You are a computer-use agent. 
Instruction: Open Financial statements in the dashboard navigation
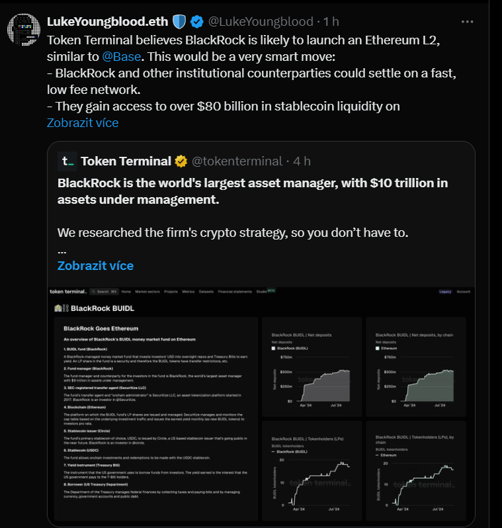click(x=233, y=291)
